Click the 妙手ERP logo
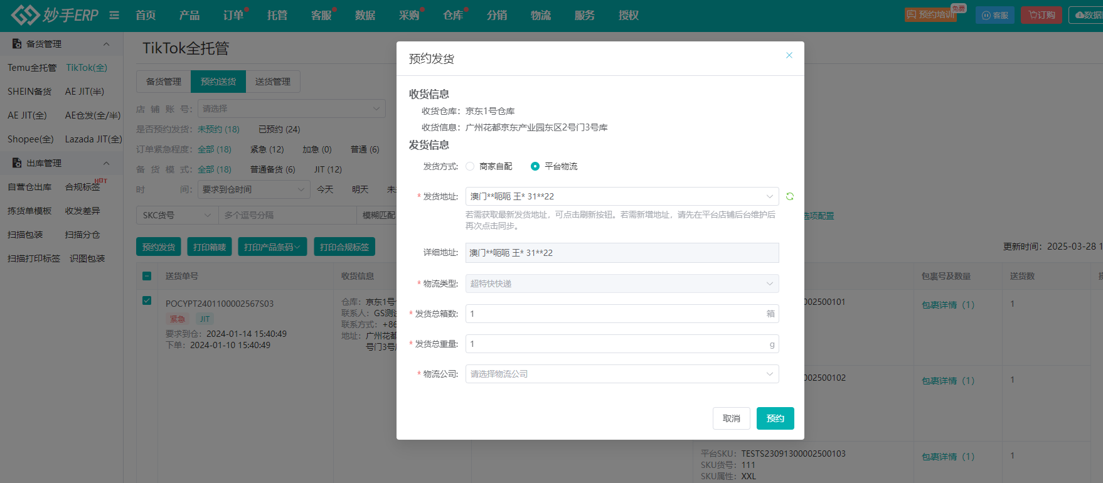 (55, 15)
